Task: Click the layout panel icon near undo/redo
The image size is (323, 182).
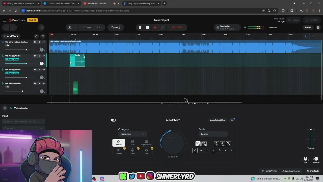Action: coord(41,28)
